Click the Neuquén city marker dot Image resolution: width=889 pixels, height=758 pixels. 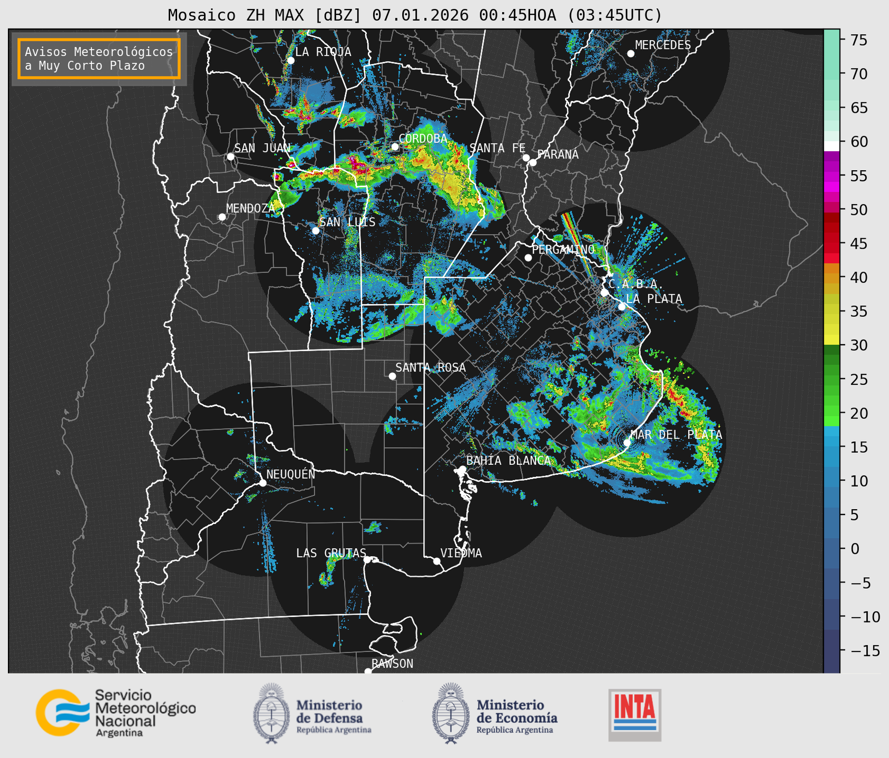(262, 483)
